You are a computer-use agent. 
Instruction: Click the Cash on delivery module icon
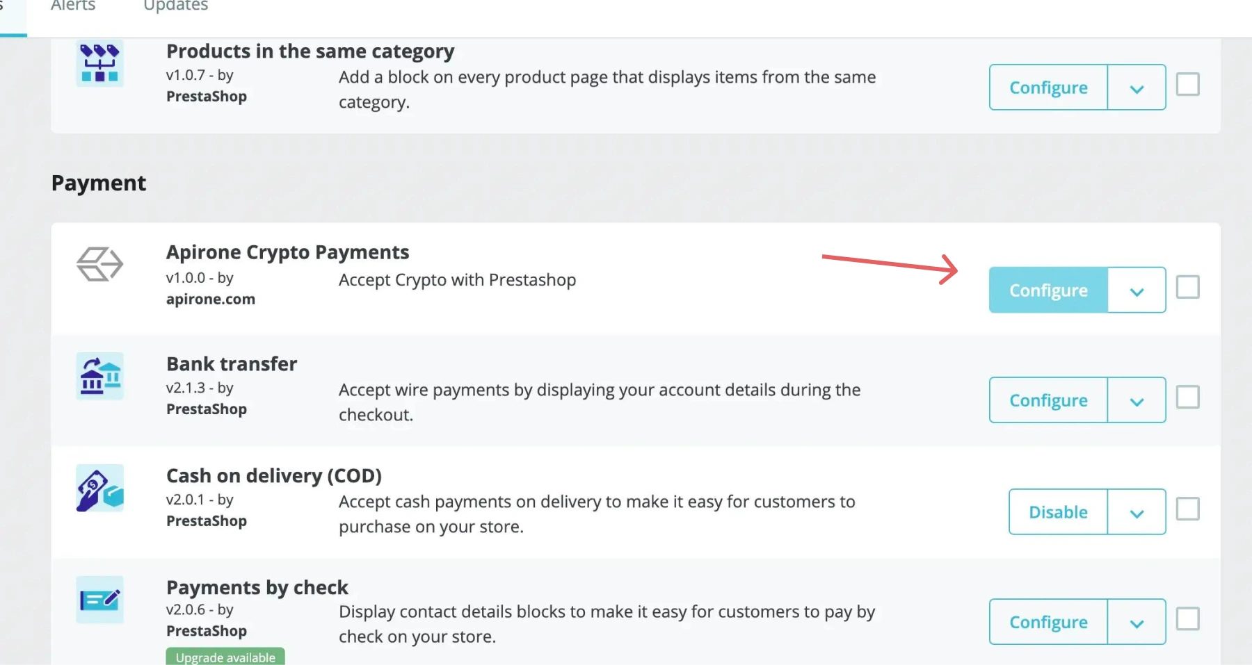(x=99, y=488)
